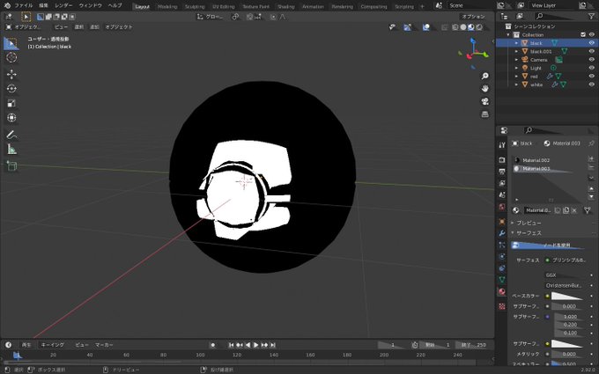Screen dimensions: 599x374
Task: Select the Annotate pencil tool
Action: (x=11, y=135)
